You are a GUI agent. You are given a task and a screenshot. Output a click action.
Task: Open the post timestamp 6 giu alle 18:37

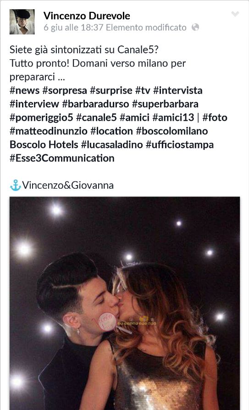73,28
